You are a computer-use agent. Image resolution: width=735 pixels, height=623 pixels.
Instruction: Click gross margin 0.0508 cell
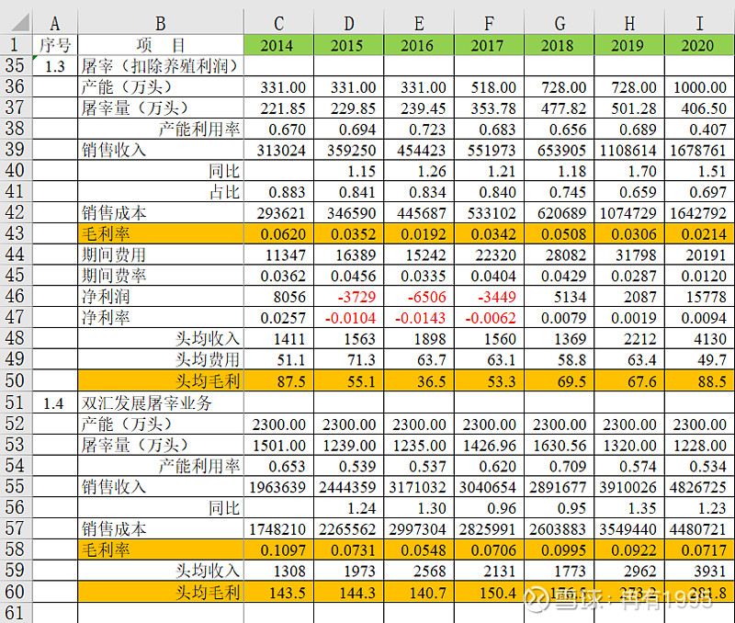559,233
